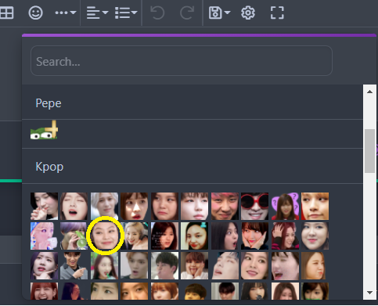Insert the cartoon pink-hair emote holding a cup
The width and height of the screenshot is (378, 306).
[x=44, y=236]
